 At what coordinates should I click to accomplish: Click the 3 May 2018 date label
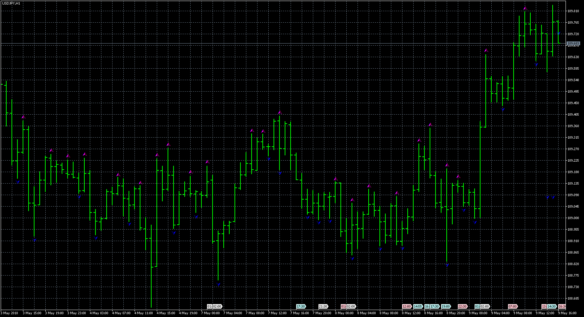coord(9,313)
